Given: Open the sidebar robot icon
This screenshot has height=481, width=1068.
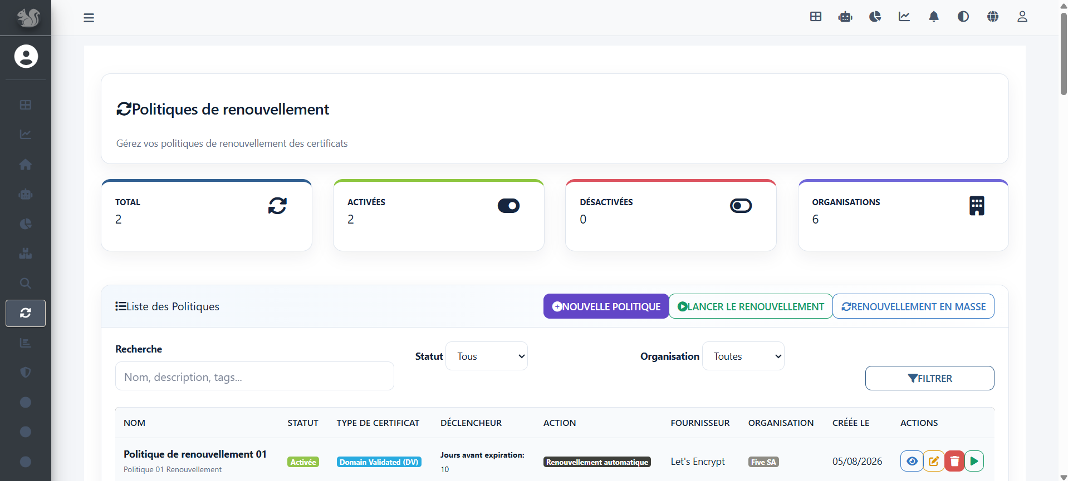Looking at the screenshot, I should point(26,194).
